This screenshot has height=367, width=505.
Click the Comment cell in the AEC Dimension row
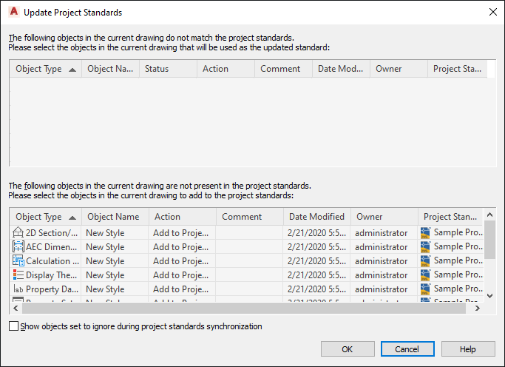pos(249,247)
